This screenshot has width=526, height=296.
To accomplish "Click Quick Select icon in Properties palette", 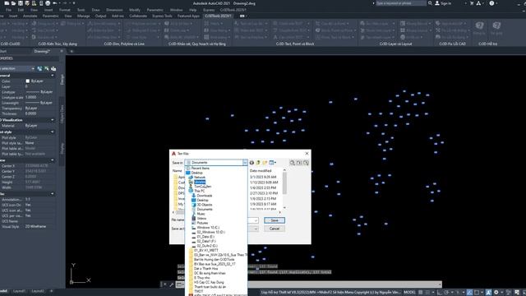I will coord(53,68).
